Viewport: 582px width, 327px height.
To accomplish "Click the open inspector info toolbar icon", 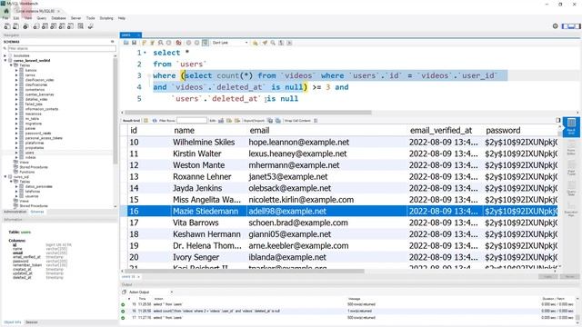I will [x=25, y=26].
